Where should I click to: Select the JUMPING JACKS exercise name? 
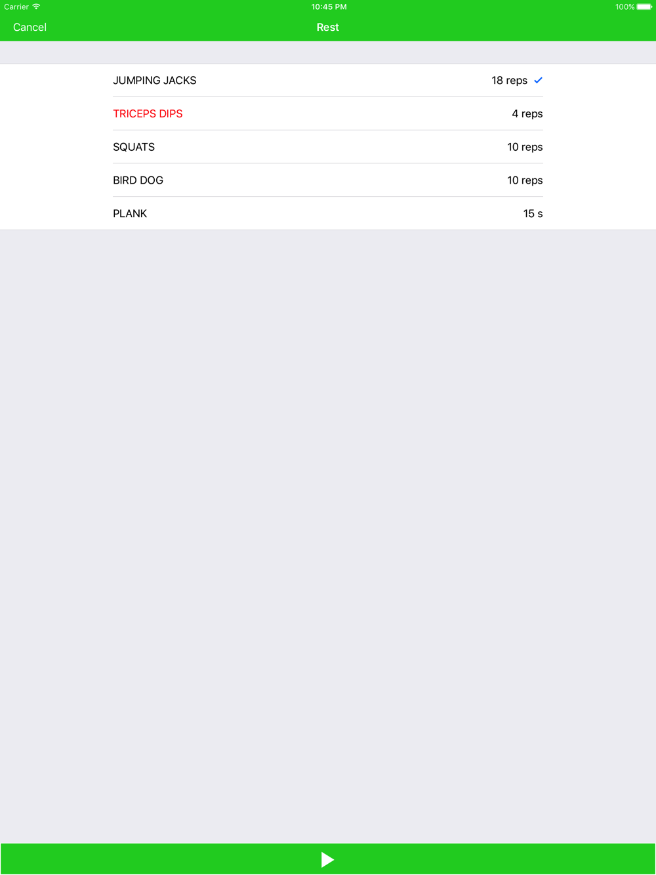point(154,81)
